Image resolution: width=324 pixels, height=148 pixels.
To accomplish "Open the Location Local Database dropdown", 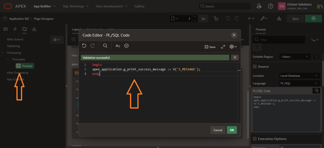I will pos(299,76).
